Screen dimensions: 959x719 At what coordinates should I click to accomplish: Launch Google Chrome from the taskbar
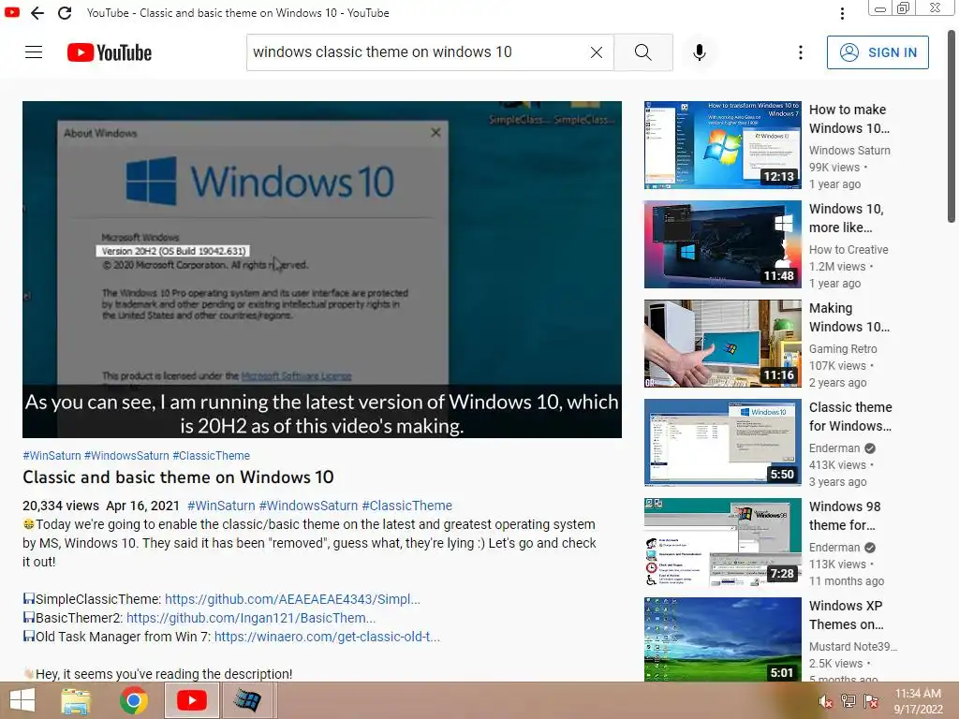[x=133, y=700]
